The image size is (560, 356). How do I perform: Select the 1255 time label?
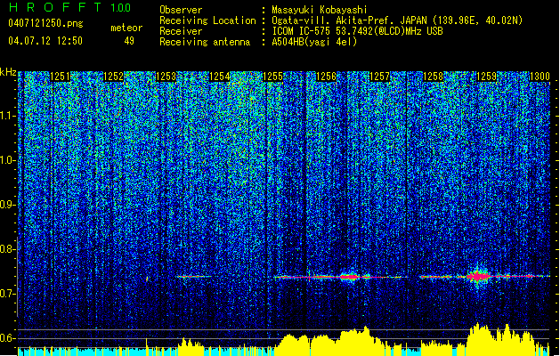(272, 77)
